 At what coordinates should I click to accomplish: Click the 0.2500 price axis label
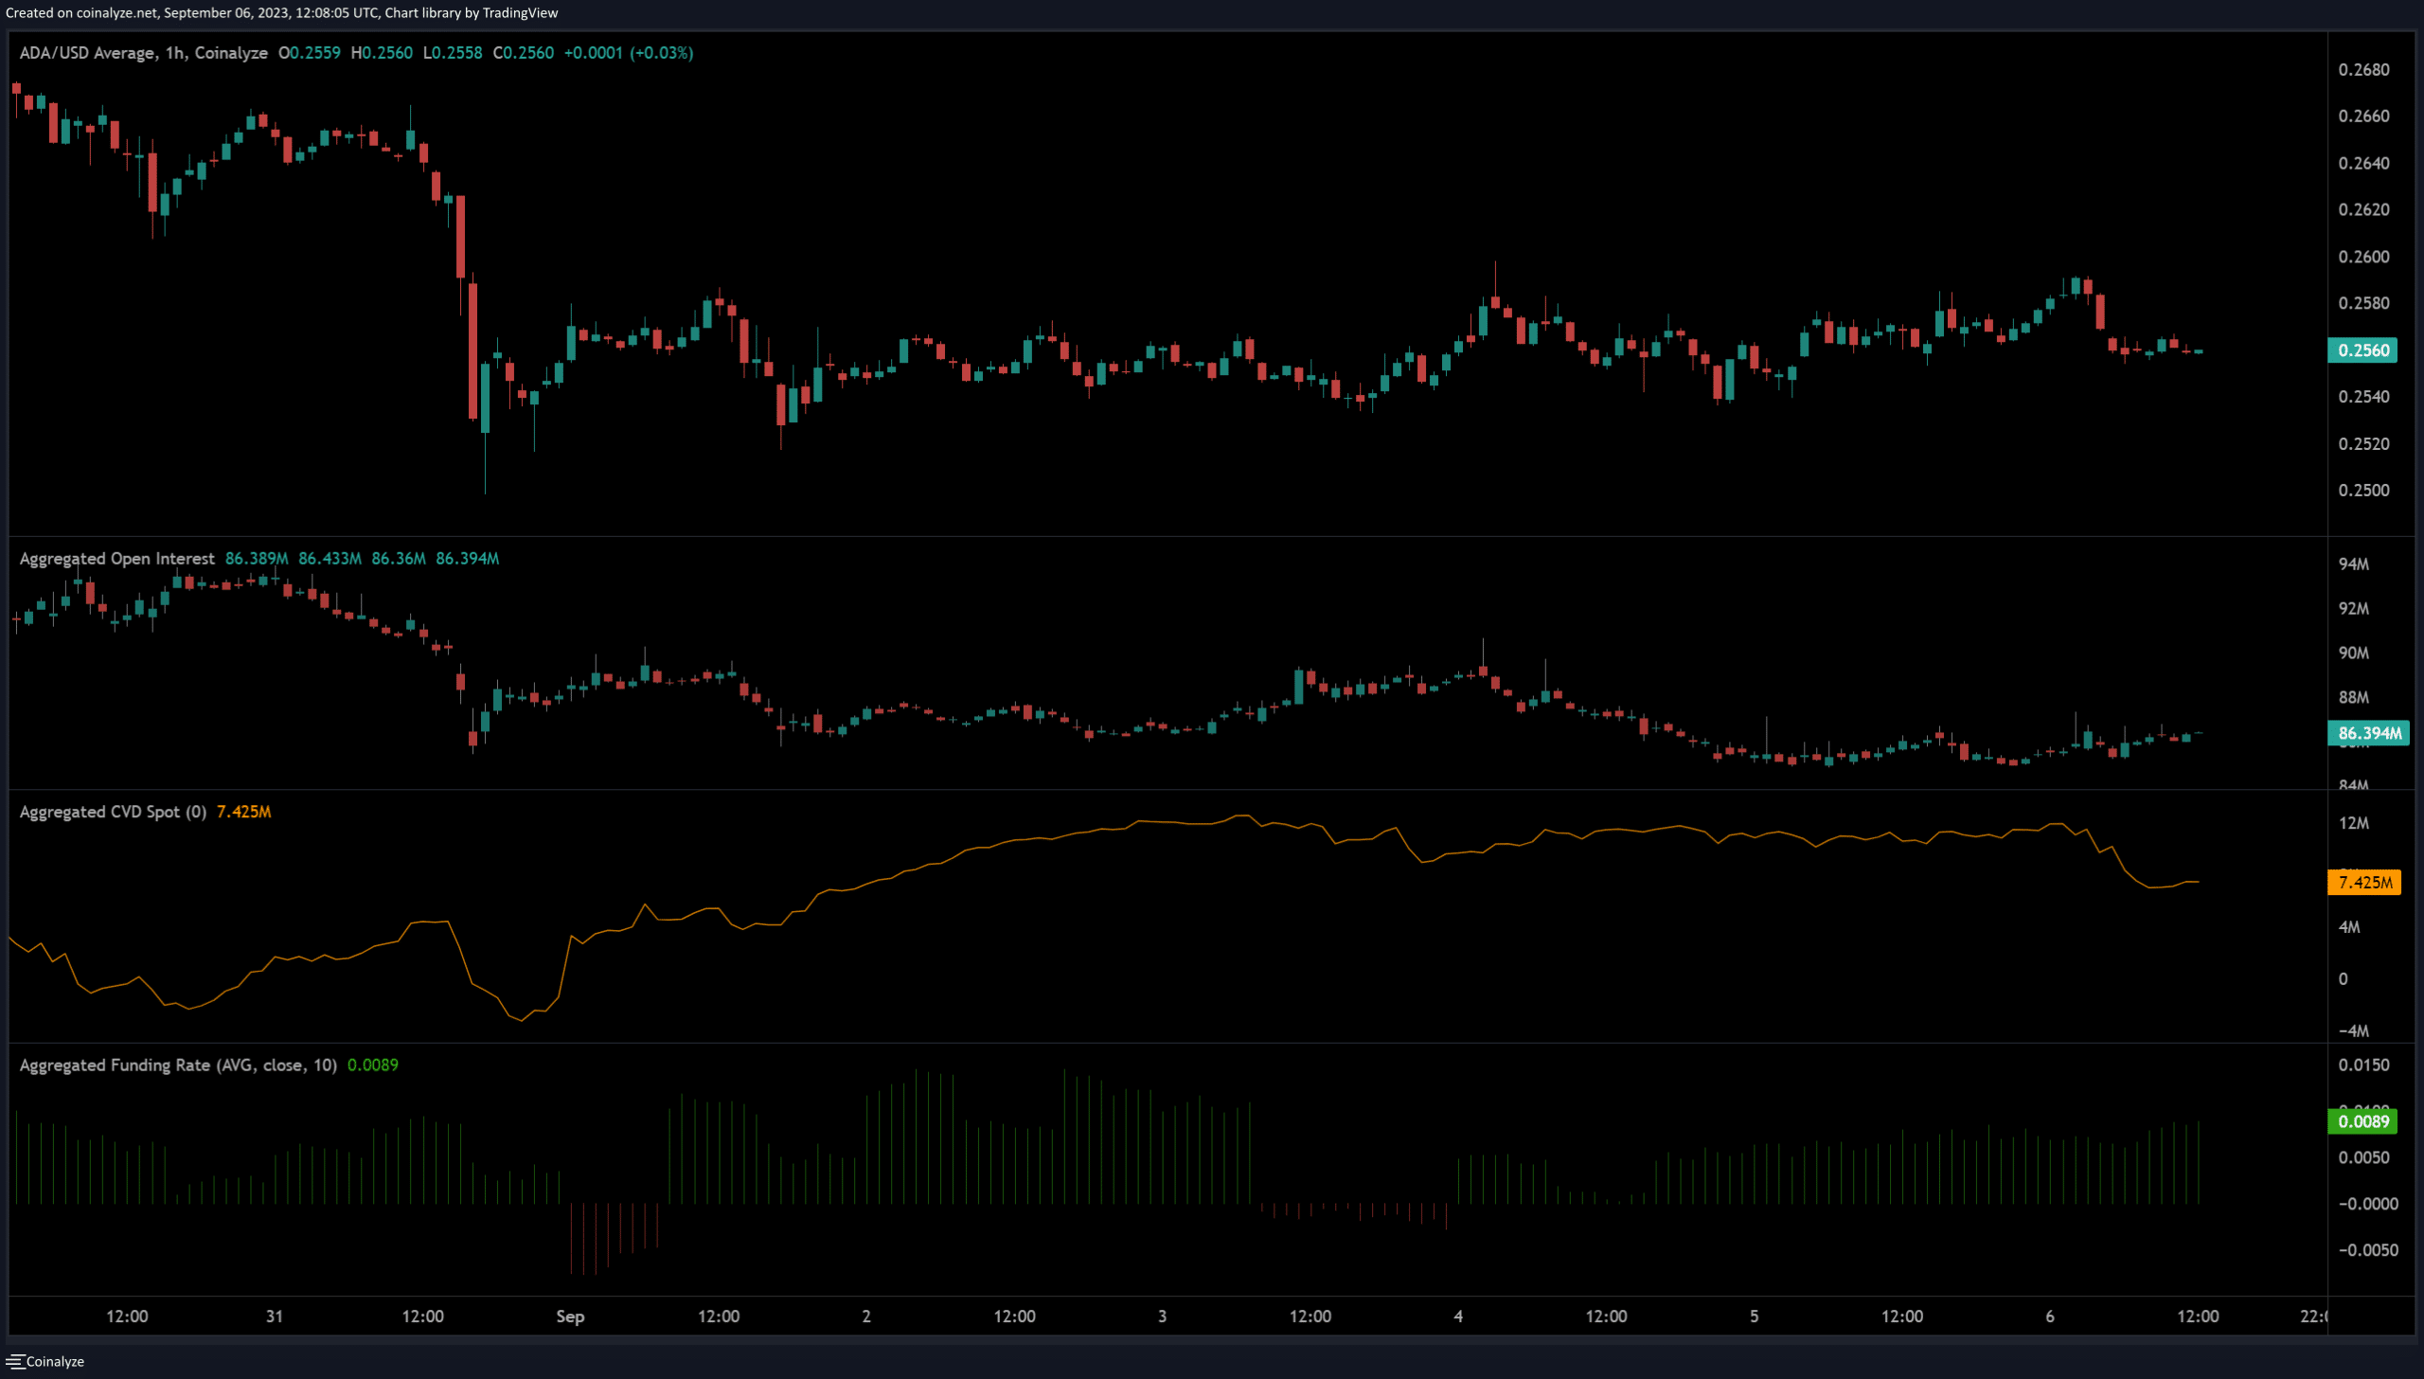click(2363, 491)
